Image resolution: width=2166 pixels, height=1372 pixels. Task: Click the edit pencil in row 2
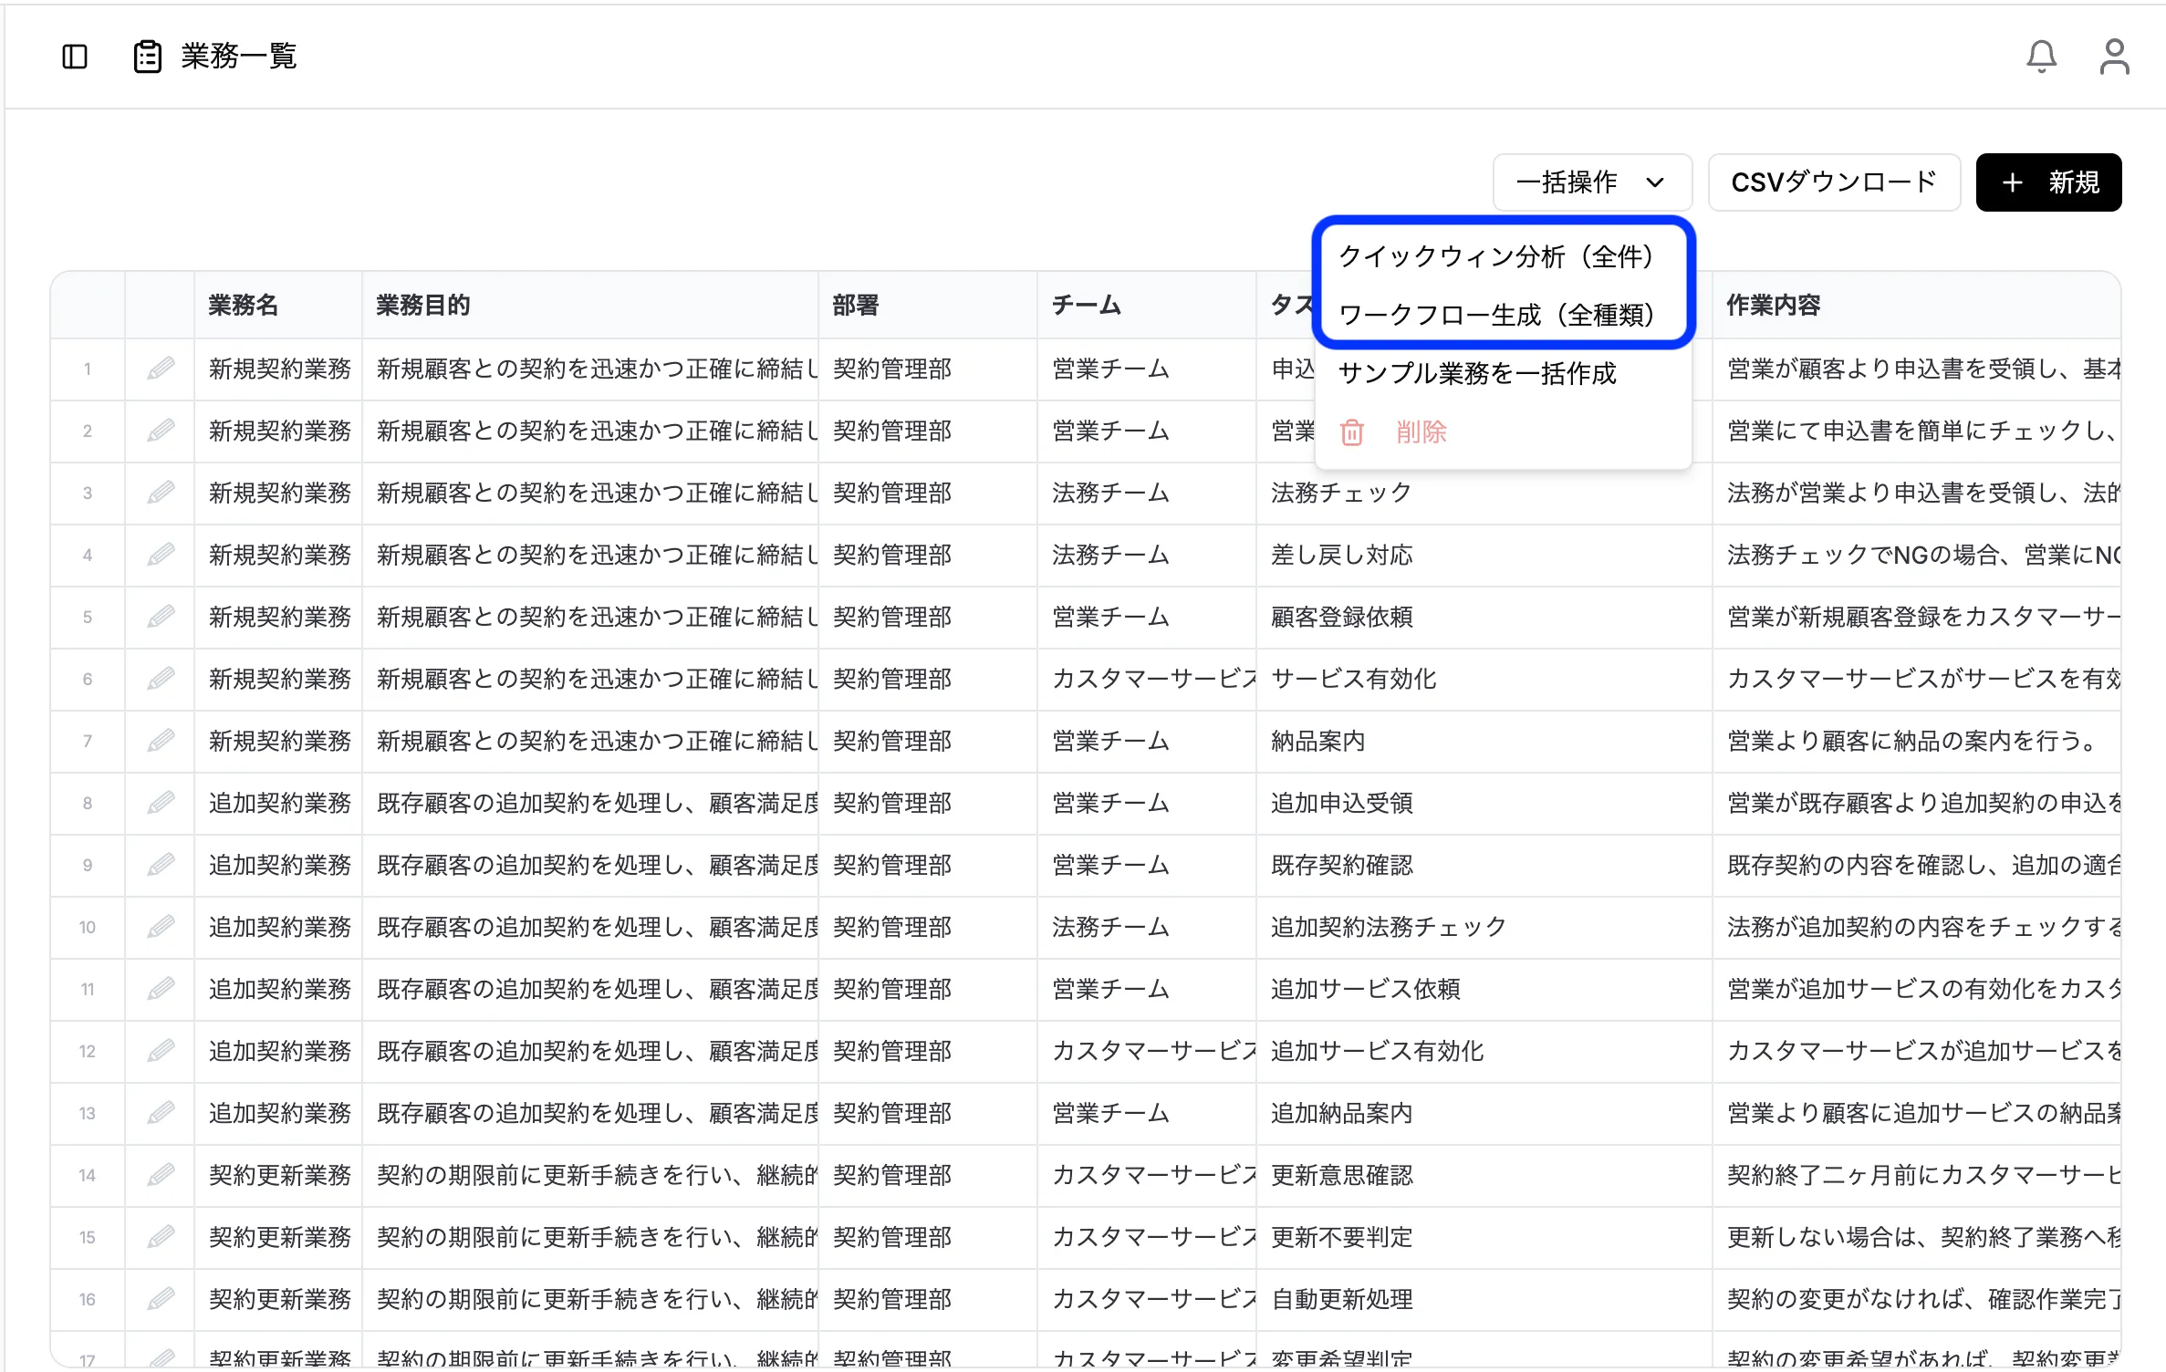161,431
